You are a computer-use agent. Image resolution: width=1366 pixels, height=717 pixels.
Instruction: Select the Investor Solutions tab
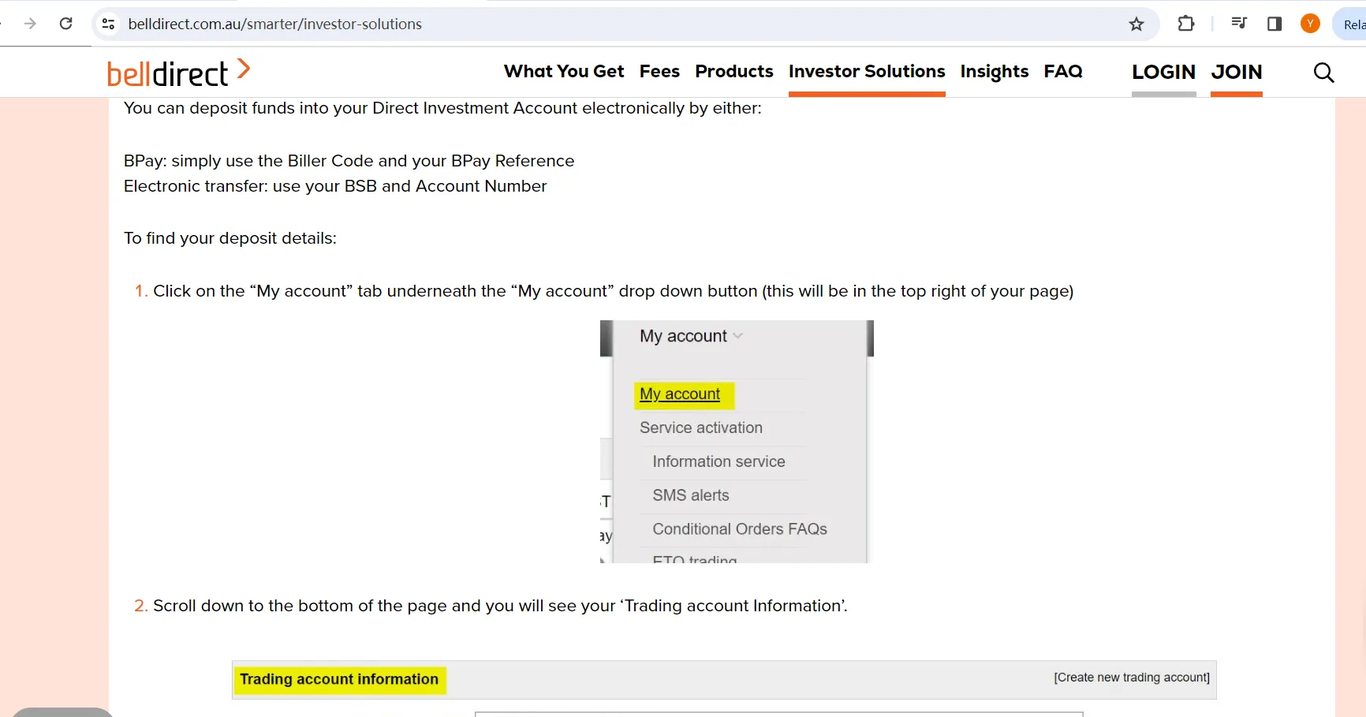point(867,72)
